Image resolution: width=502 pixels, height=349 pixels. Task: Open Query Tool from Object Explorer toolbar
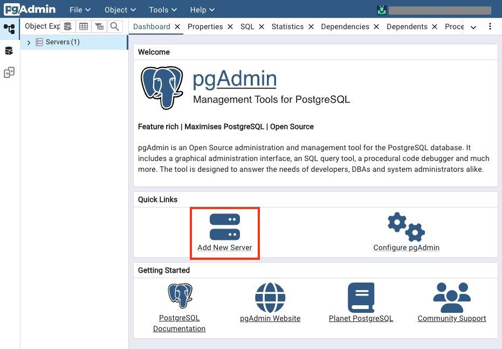coord(67,26)
